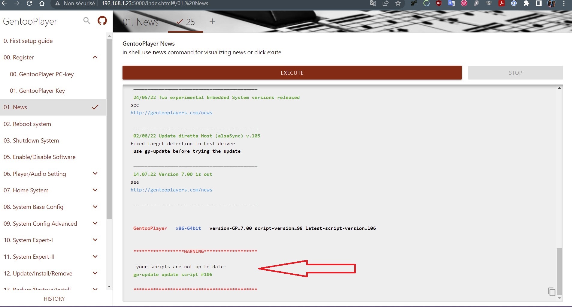This screenshot has width=572, height=307.
Task: Expand 06. Player/Audio Setting
Action: click(x=95, y=173)
